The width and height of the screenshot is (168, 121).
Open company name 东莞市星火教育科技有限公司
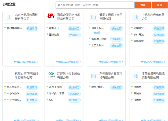click(111, 76)
